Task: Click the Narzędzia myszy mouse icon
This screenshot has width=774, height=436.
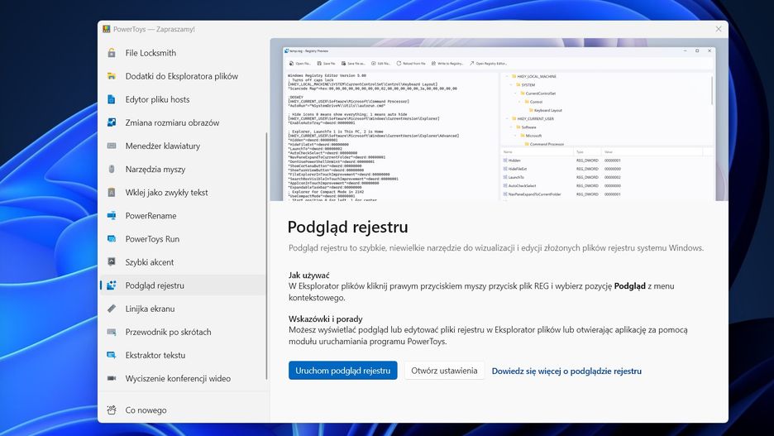Action: (x=112, y=169)
